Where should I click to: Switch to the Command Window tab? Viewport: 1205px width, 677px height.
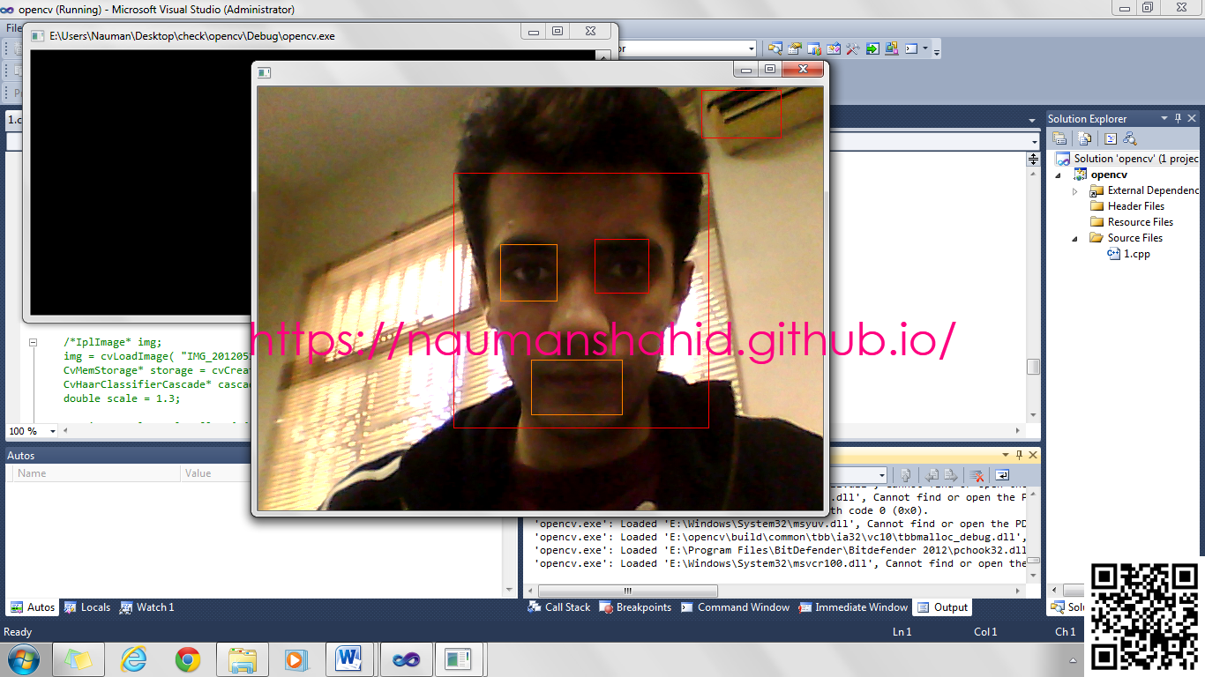[x=735, y=607]
